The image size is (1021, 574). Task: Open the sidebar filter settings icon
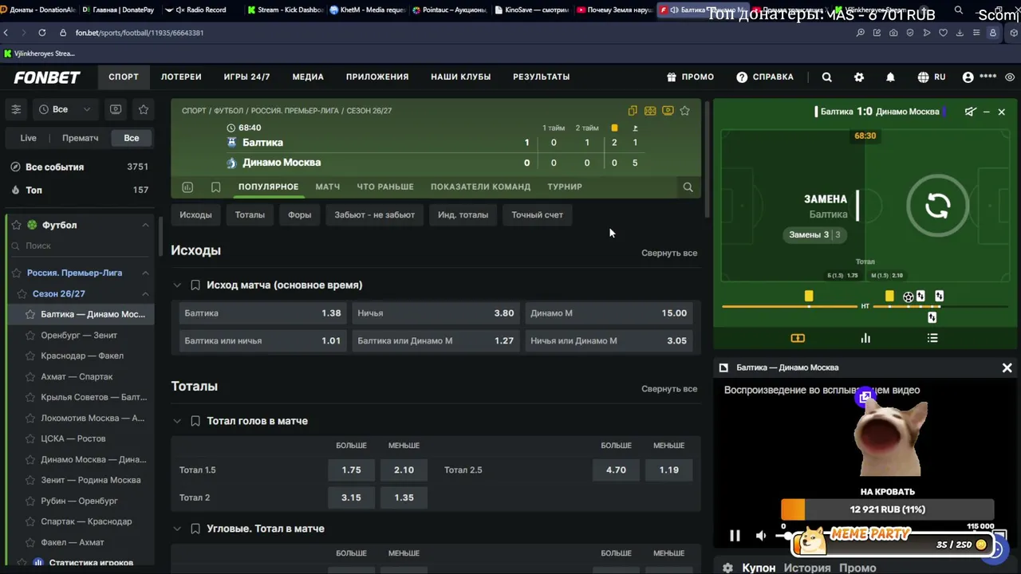(16, 109)
